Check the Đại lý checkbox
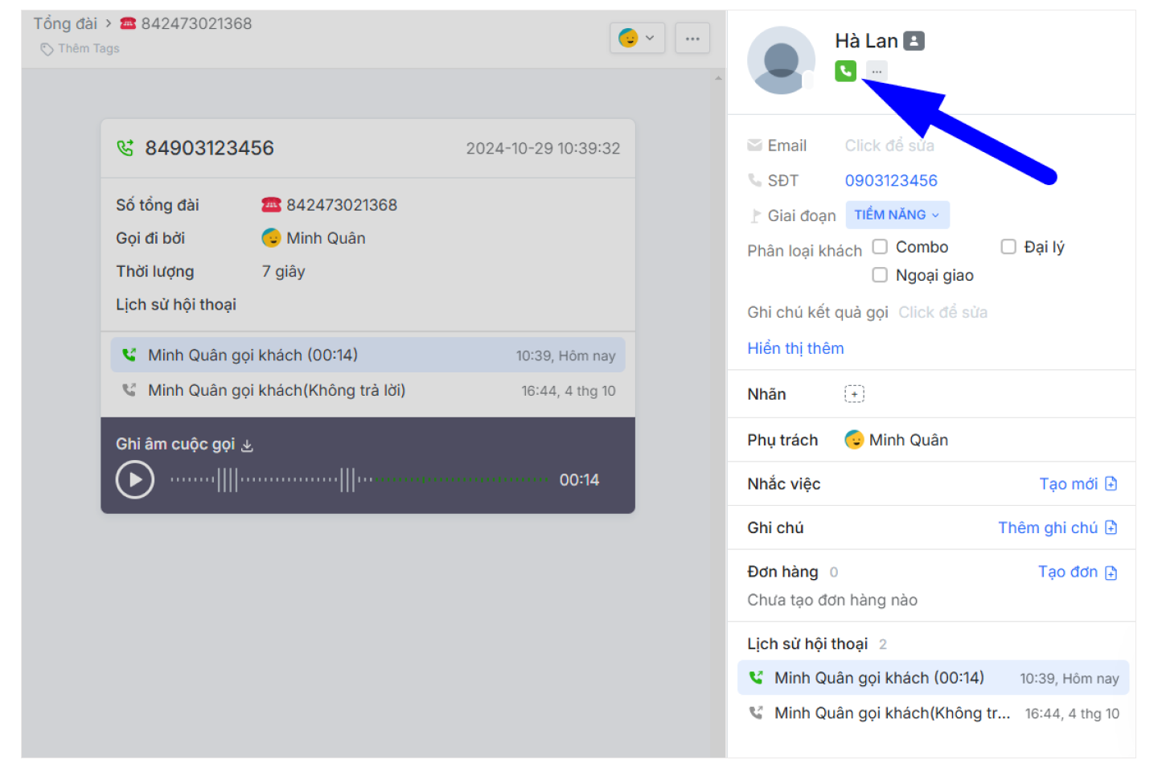1158x768 pixels. click(x=1008, y=247)
